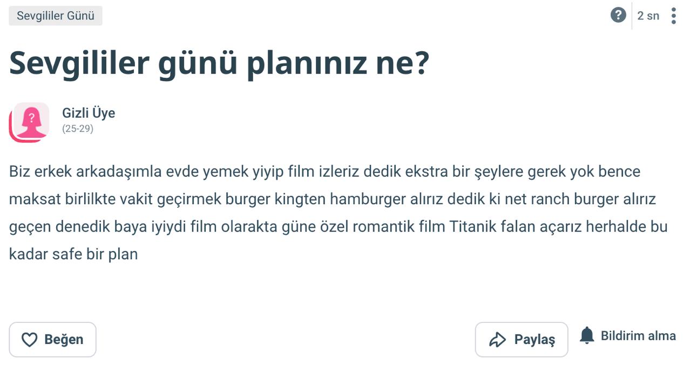Screen dimensions: 691x378
Task: Toggle Bildirim alma notifications text
Action: pos(638,336)
